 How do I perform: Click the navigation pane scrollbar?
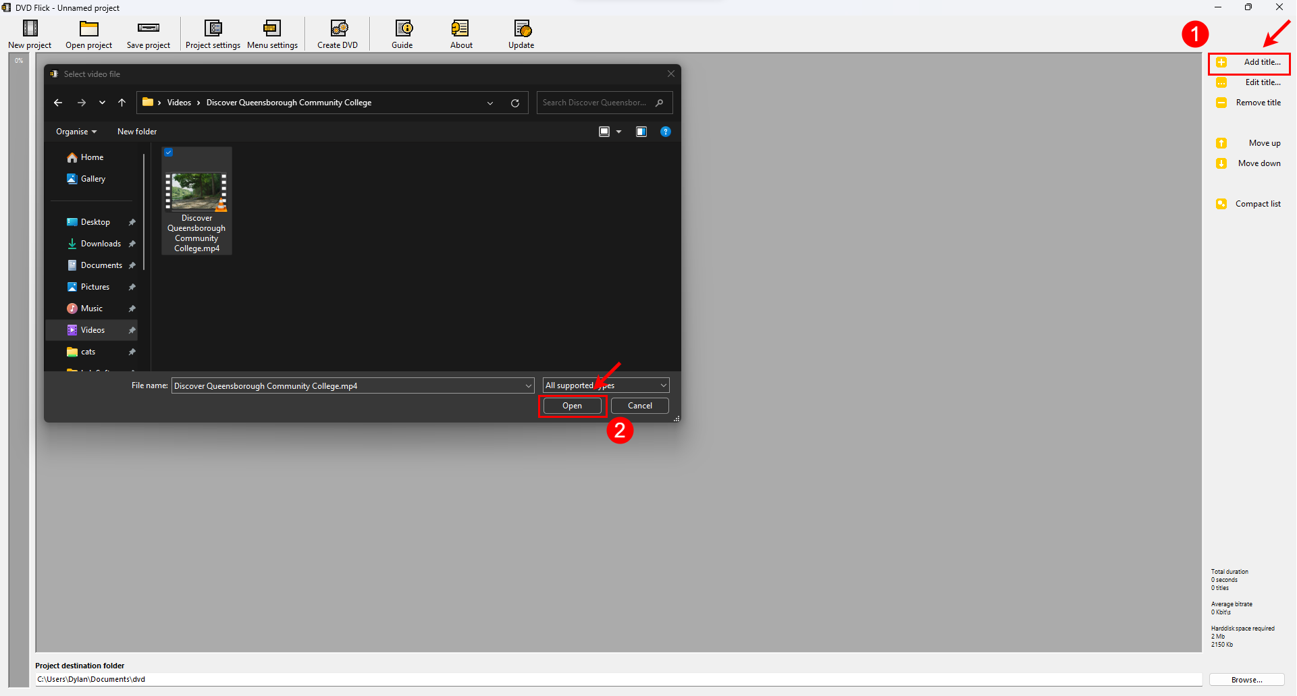coord(144,213)
